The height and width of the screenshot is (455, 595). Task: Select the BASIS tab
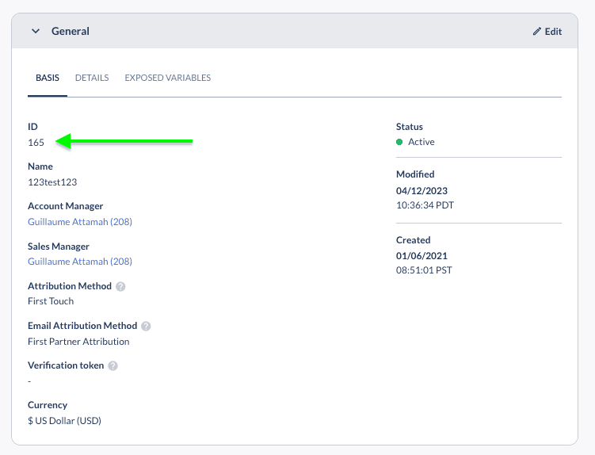click(48, 78)
